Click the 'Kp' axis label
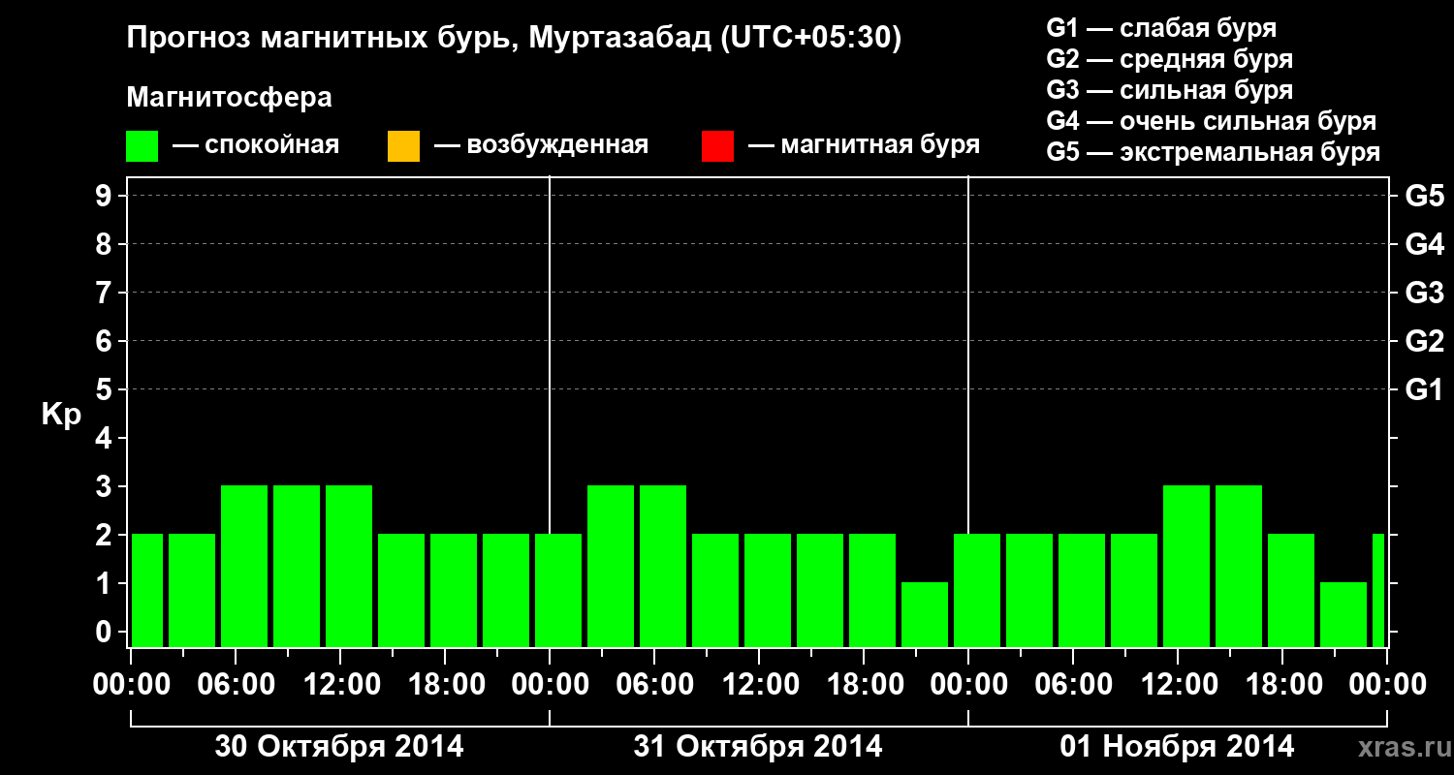The image size is (1454, 775). click(61, 415)
